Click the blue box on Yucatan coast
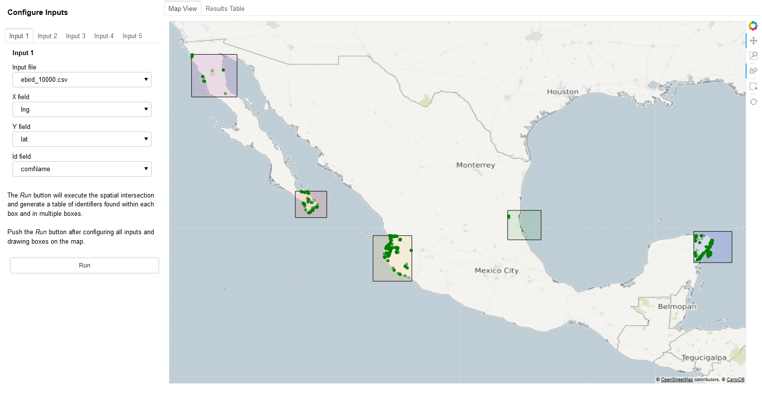The image size is (762, 393). (x=713, y=247)
